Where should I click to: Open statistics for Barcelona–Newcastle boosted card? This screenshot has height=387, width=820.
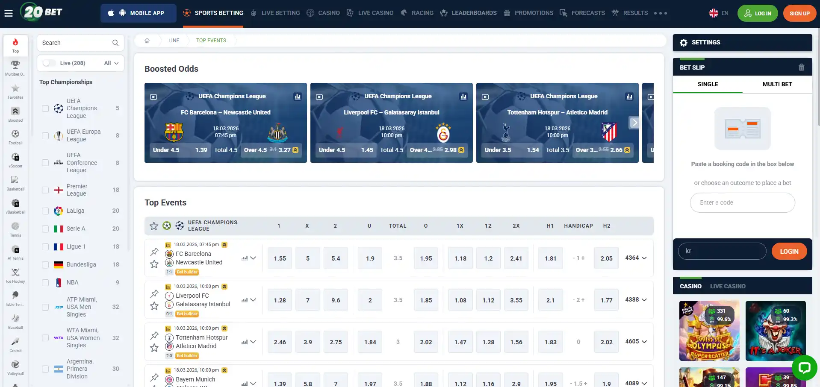tap(298, 97)
